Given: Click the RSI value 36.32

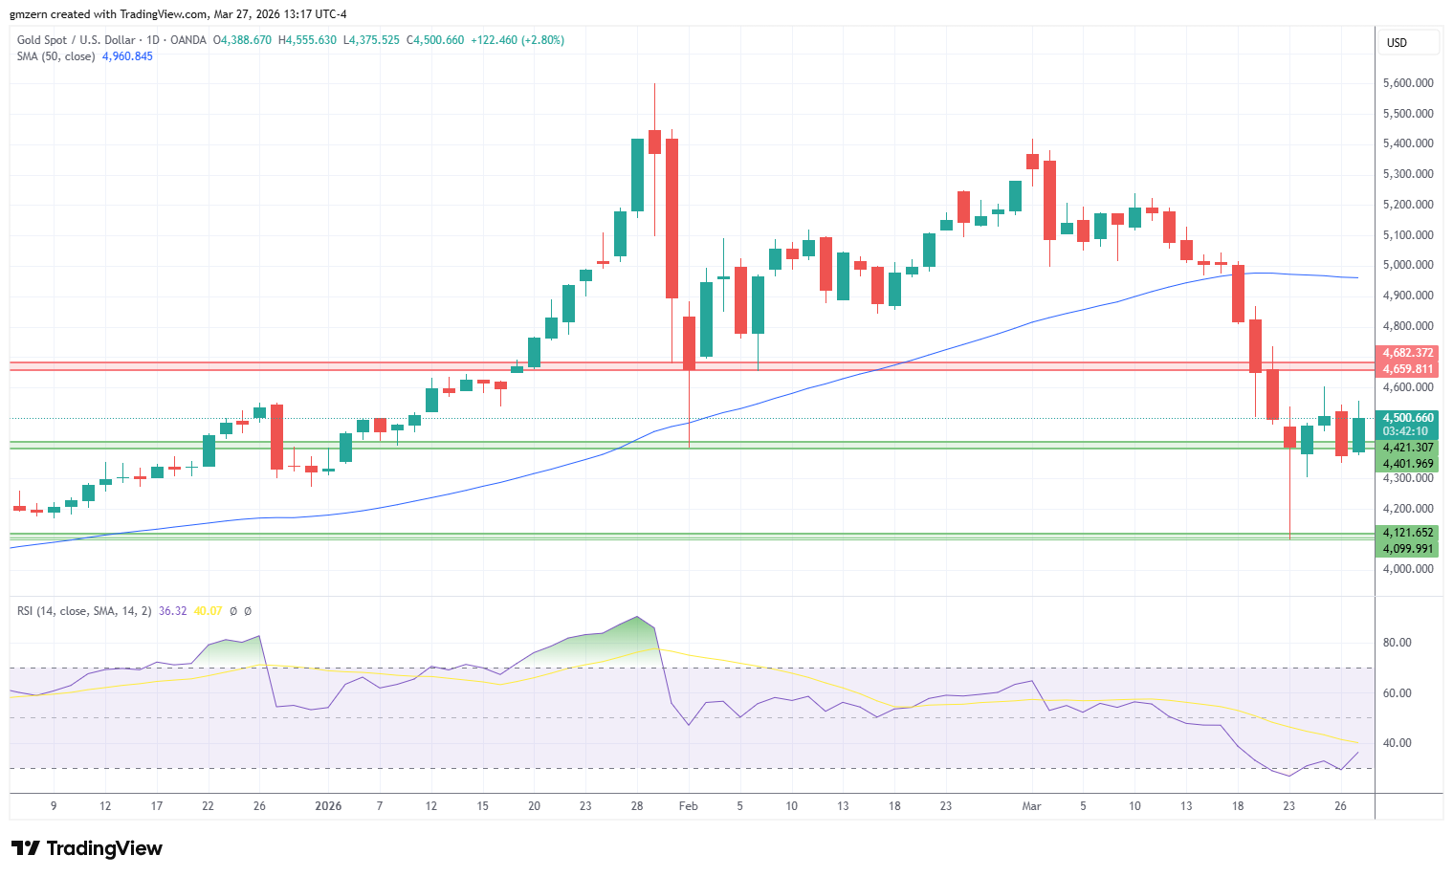Looking at the screenshot, I should click(172, 611).
